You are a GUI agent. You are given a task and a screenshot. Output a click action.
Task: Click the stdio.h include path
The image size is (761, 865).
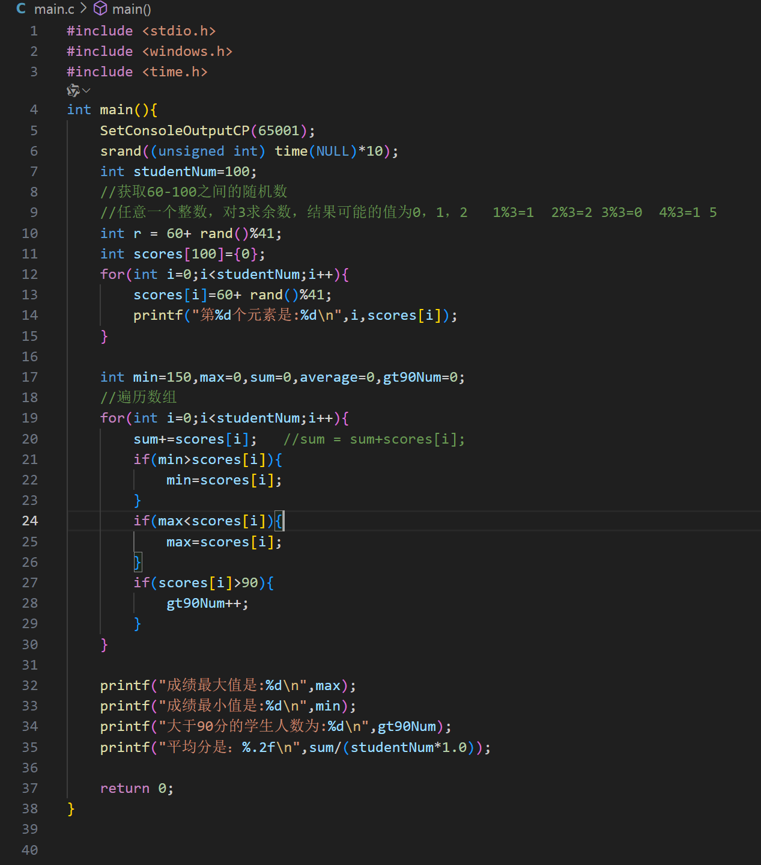179,31
